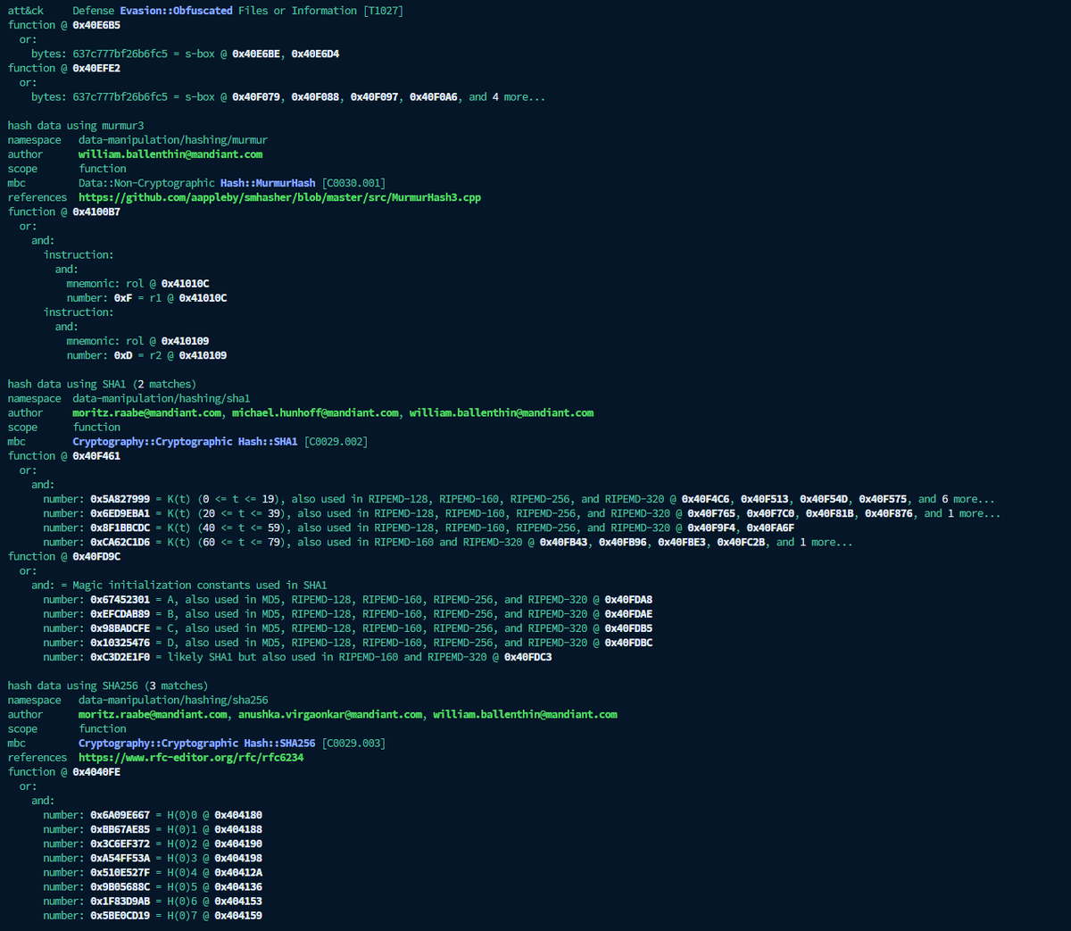Click 'Cryptography::Cryptographic Hash::SHA1' mbc text
This screenshot has height=931, width=1071.
pyautogui.click(x=185, y=441)
